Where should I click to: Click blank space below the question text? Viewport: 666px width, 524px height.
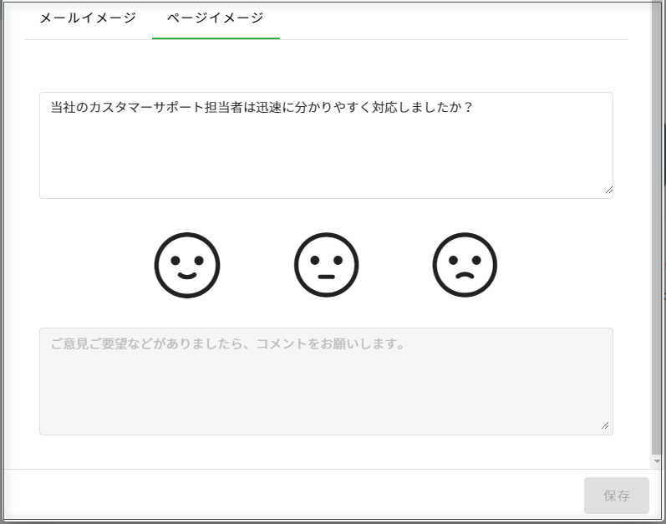326,163
